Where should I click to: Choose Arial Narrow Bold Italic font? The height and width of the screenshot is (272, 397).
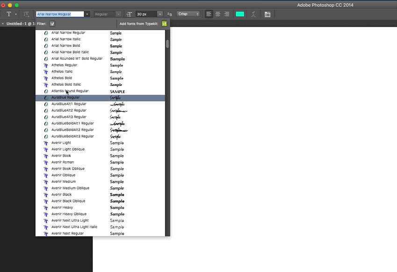click(x=100, y=52)
